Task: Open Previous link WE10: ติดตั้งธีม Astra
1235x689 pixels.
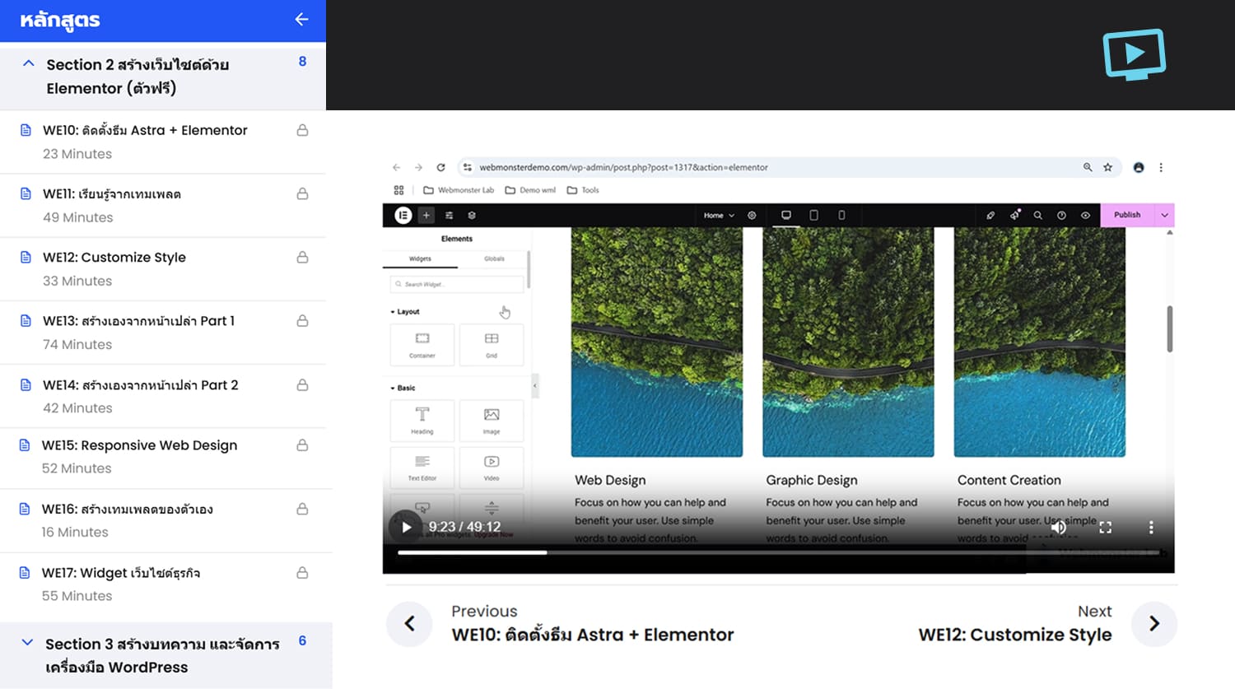Action: click(x=593, y=635)
